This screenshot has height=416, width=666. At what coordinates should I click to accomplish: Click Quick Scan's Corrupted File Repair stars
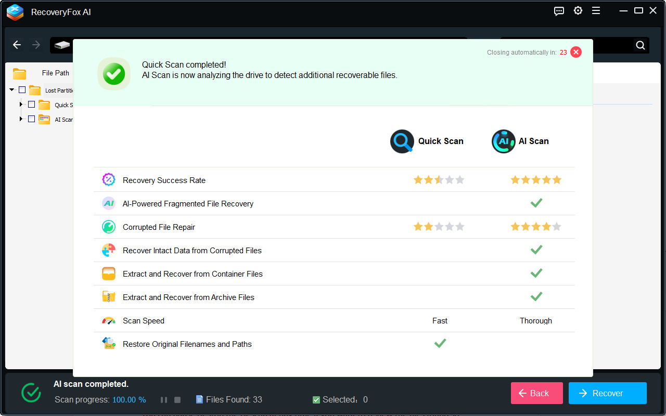tap(439, 227)
